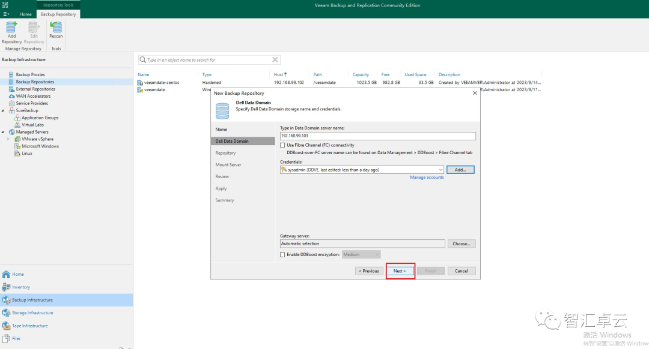The height and width of the screenshot is (349, 649).
Task: Sort by the Host column header
Action: pos(279,75)
